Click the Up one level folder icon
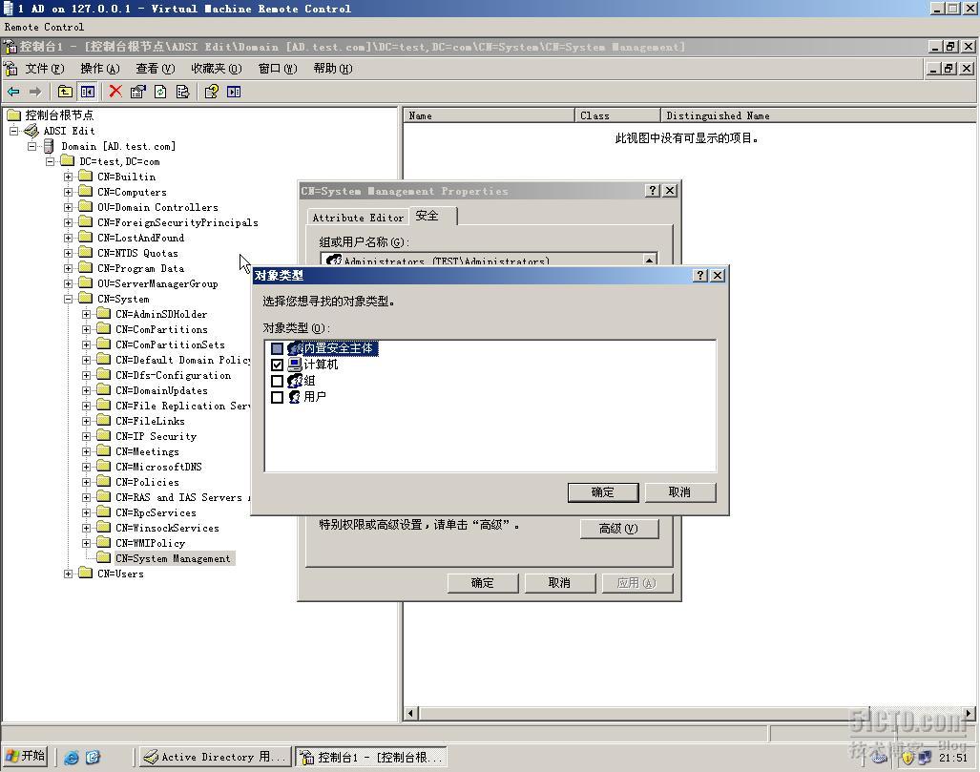 pyautogui.click(x=65, y=92)
